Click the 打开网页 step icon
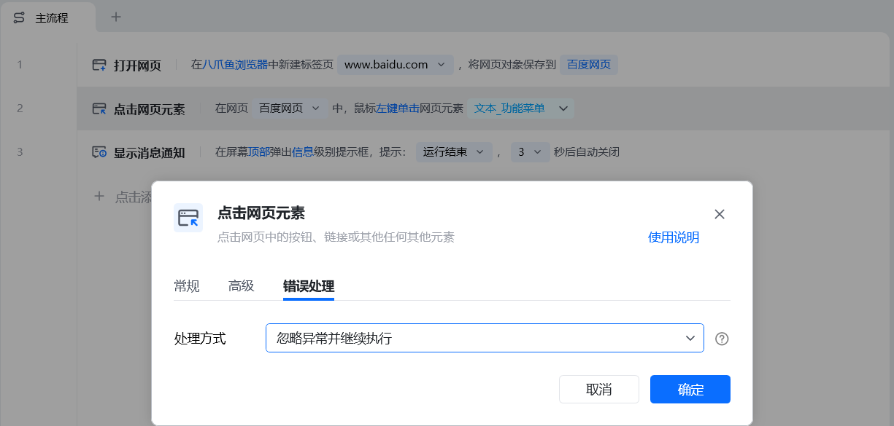Screen dimensions: 894x426 point(99,66)
